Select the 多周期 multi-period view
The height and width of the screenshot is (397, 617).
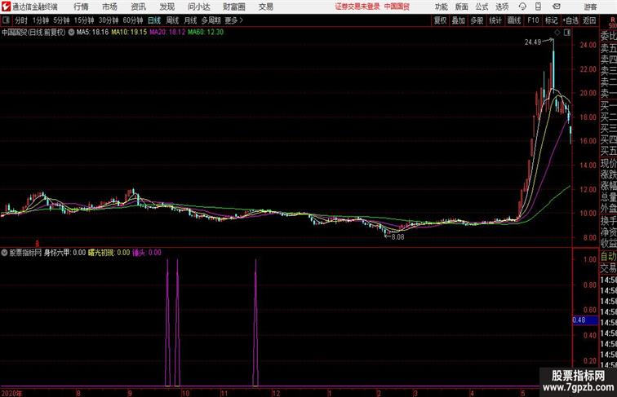click(211, 20)
